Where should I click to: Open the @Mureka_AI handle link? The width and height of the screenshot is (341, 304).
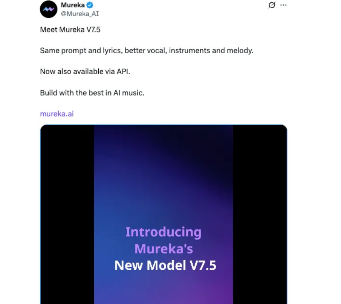point(80,14)
